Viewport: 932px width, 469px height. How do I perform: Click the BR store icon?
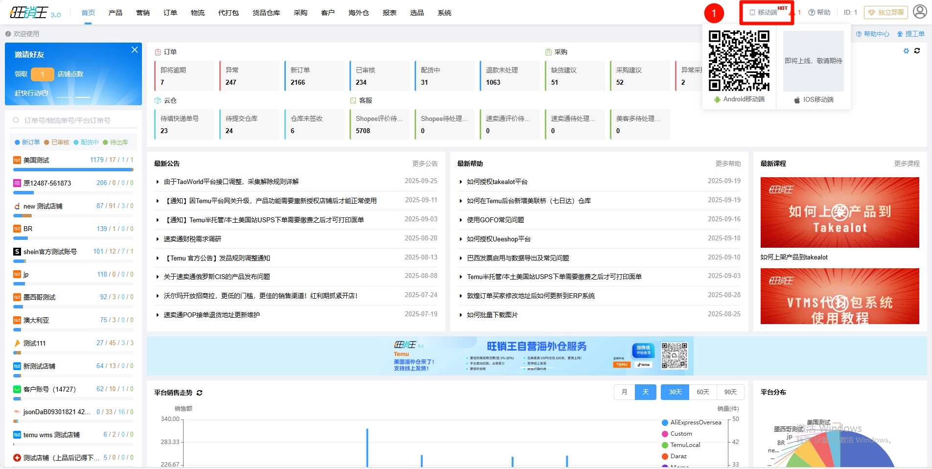click(x=17, y=229)
